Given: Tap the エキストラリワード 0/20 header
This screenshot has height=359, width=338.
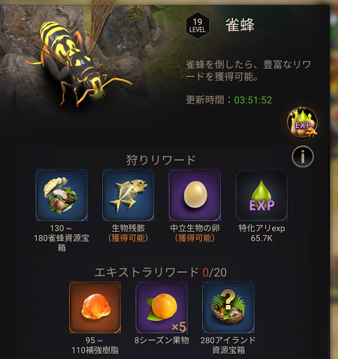Looking at the screenshot, I should click(160, 273).
